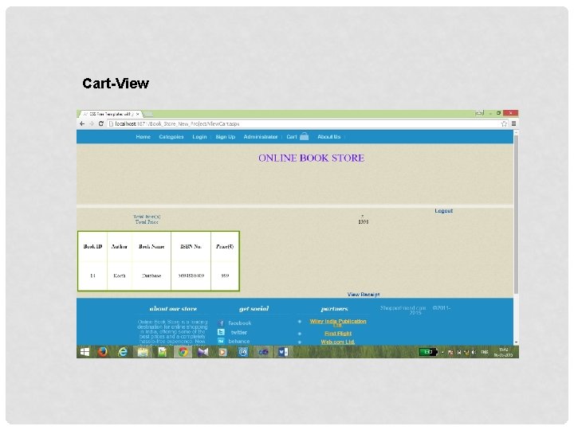Click the Author column header
The width and height of the screenshot is (574, 430).
pyautogui.click(x=120, y=246)
